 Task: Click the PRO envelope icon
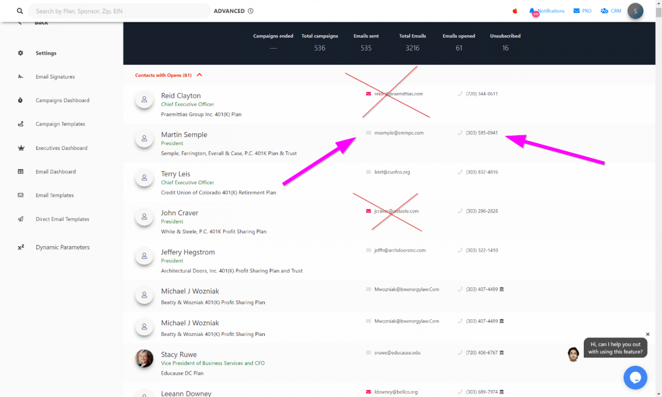576,11
